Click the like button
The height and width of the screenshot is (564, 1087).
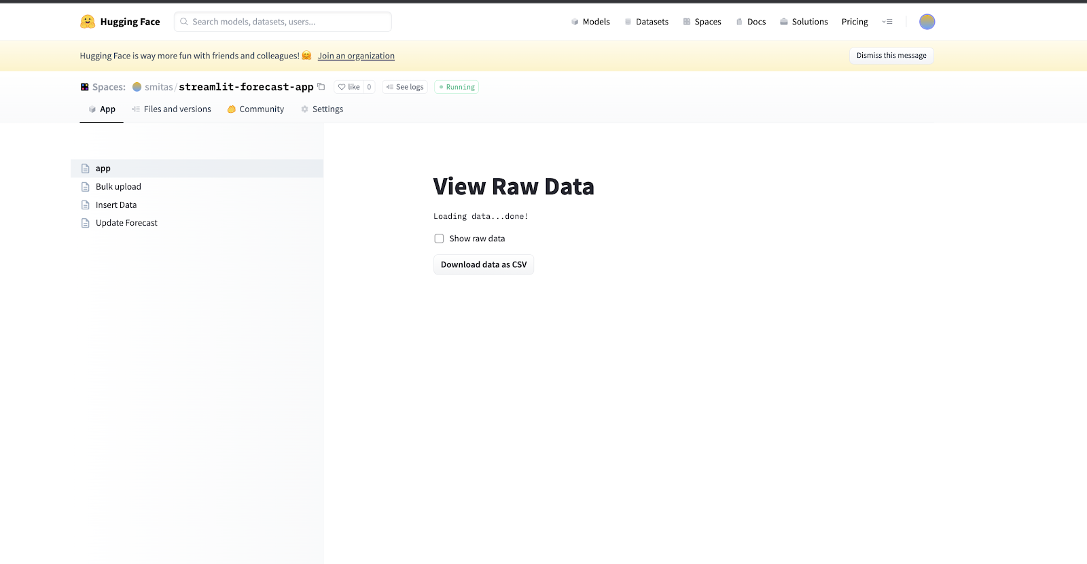[x=349, y=87]
